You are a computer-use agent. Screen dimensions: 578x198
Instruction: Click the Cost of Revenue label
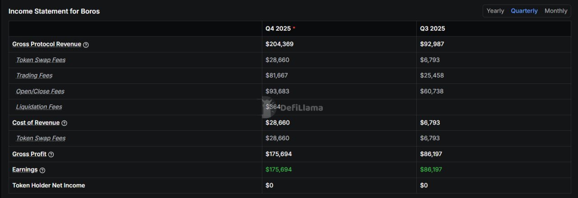coord(36,123)
